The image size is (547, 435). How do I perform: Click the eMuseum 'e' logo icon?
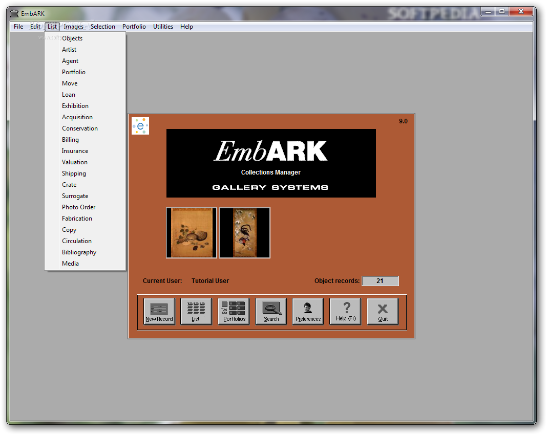tap(140, 126)
